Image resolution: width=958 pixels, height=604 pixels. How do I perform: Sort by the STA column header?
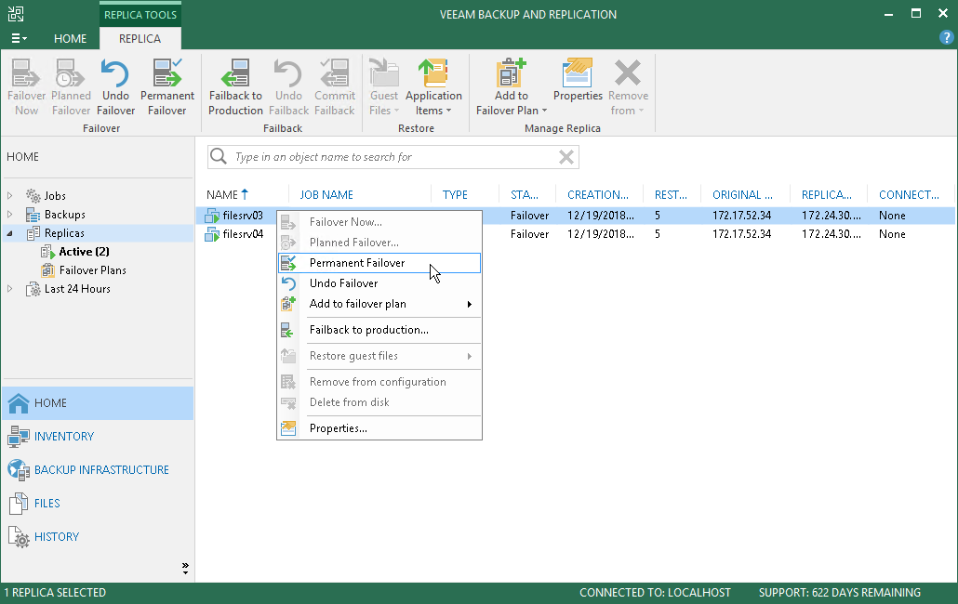[x=526, y=194]
